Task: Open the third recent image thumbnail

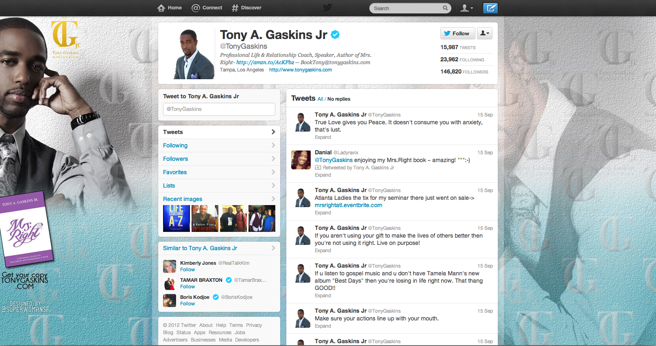Action: pyautogui.click(x=233, y=218)
